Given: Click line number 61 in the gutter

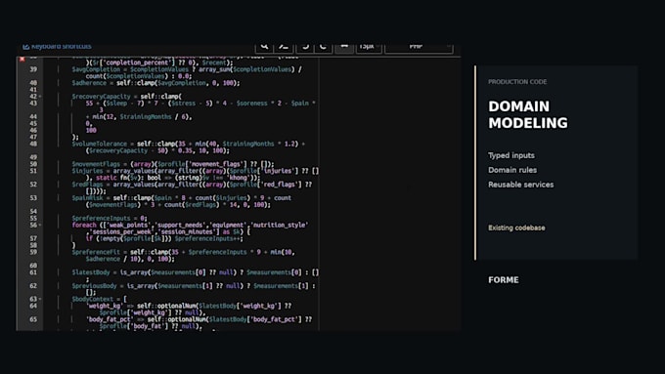Looking at the screenshot, I should pyautogui.click(x=33, y=272).
